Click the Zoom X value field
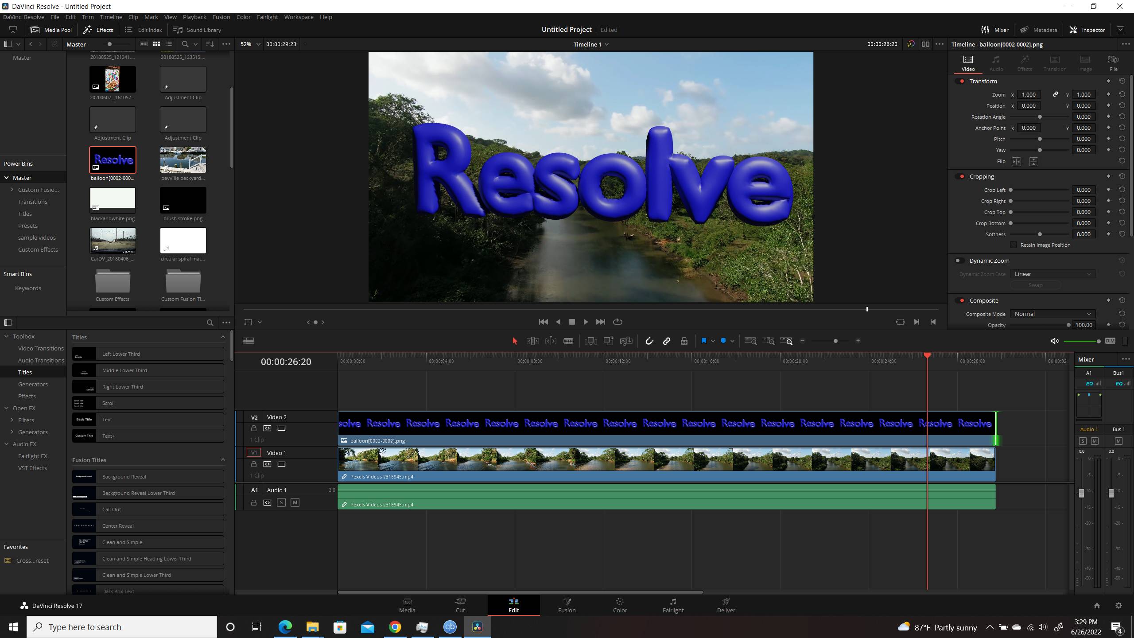The width and height of the screenshot is (1134, 638). pos(1029,94)
